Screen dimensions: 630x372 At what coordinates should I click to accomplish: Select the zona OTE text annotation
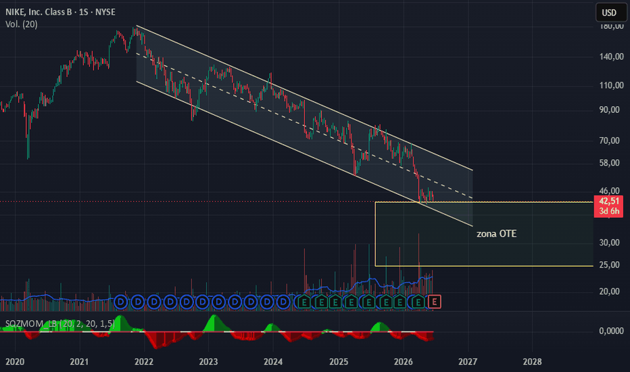[497, 233]
